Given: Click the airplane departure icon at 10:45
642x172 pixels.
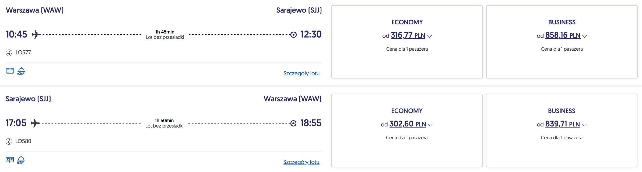Looking at the screenshot, I should coord(36,35).
